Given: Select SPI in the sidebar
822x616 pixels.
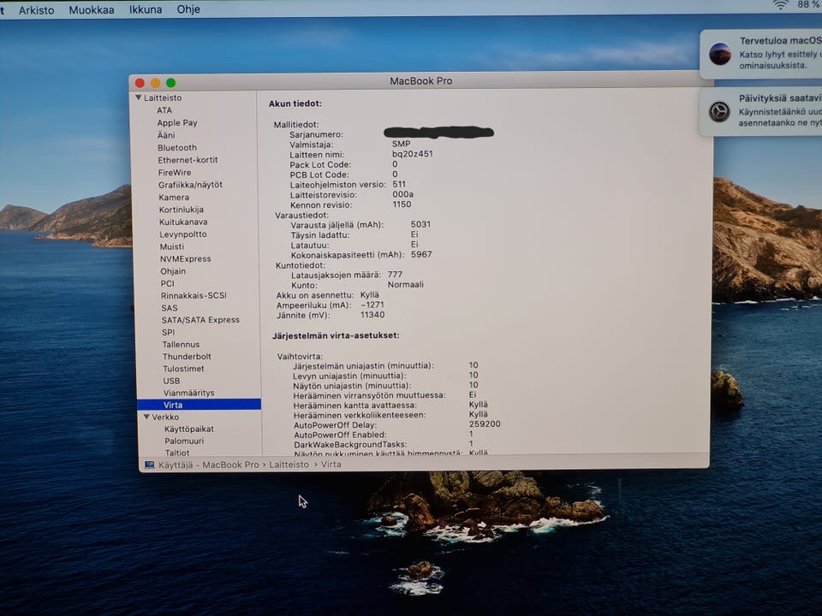Looking at the screenshot, I should (169, 332).
